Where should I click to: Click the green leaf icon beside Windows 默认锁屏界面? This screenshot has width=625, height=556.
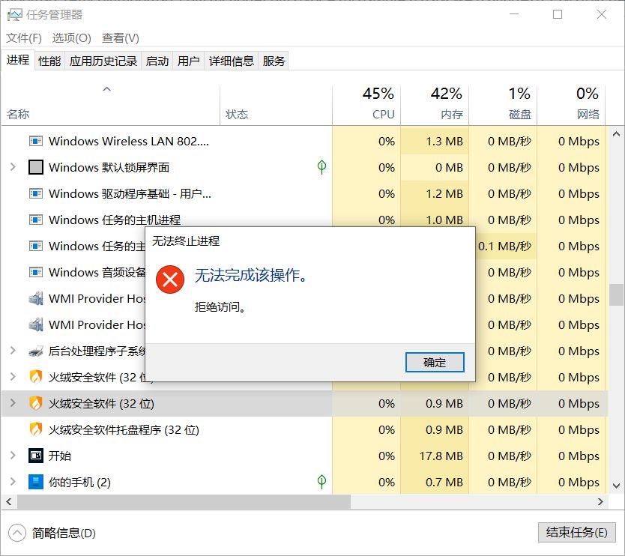pyautogui.click(x=321, y=167)
